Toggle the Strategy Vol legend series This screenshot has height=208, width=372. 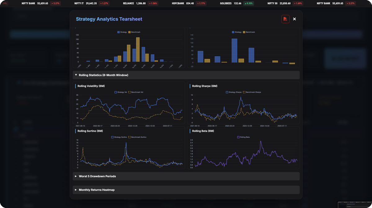click(121, 92)
